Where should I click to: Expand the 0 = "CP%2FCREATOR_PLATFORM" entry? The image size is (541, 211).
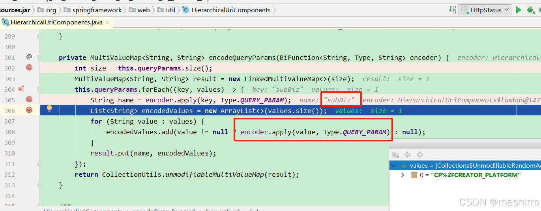402,175
